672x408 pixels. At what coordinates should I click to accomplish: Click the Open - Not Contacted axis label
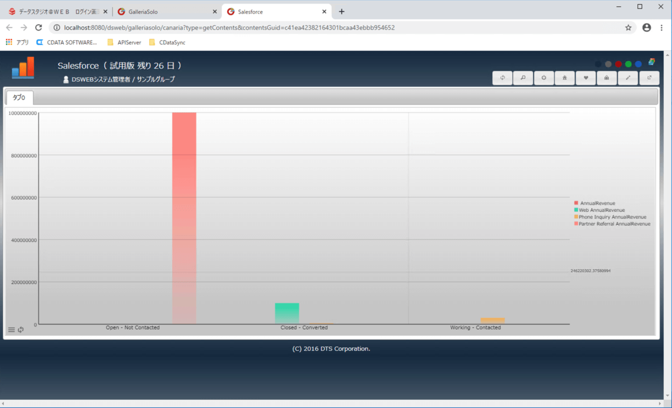tap(133, 328)
